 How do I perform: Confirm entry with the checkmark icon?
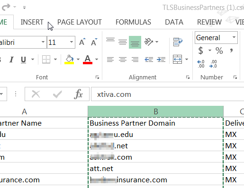coord(57,94)
